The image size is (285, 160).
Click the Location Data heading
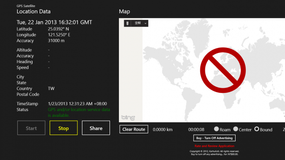(34, 12)
